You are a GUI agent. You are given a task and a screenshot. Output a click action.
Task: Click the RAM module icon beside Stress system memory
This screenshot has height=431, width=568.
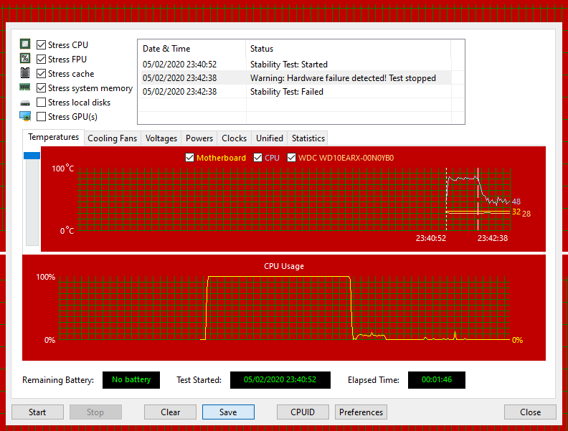coord(25,87)
